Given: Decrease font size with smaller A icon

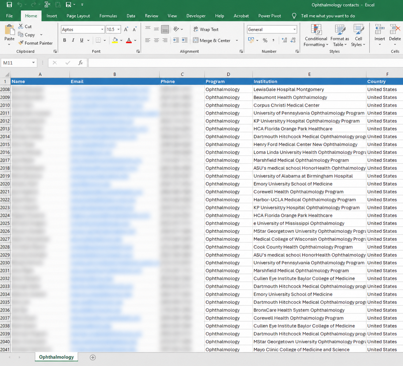Looking at the screenshot, I should click(134, 29).
